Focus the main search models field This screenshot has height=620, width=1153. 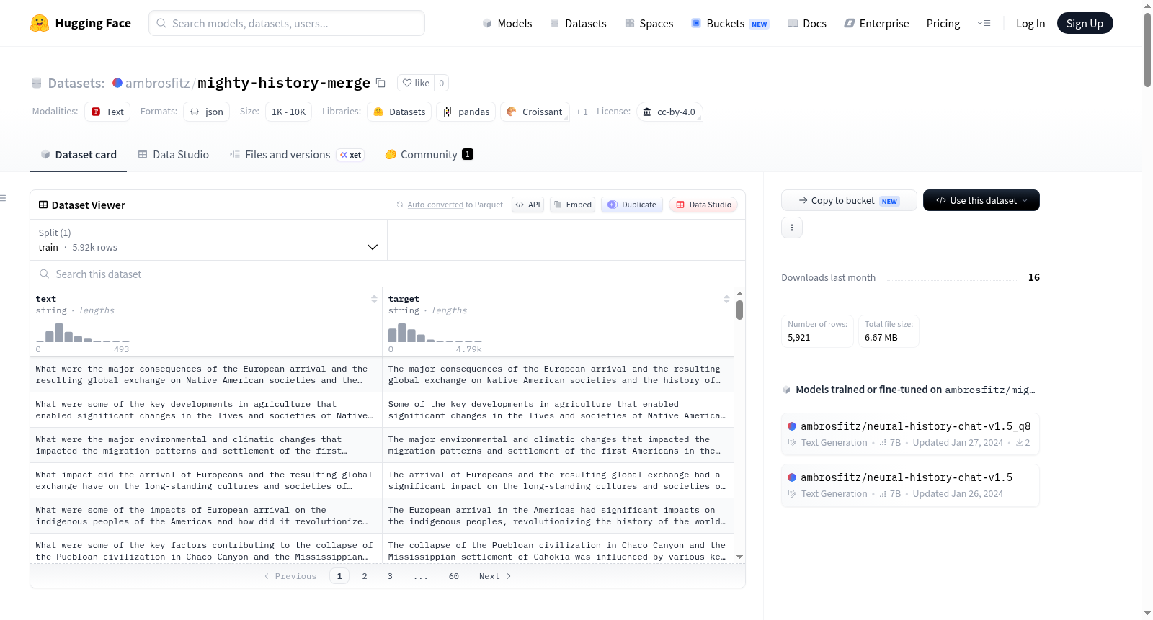287,23
